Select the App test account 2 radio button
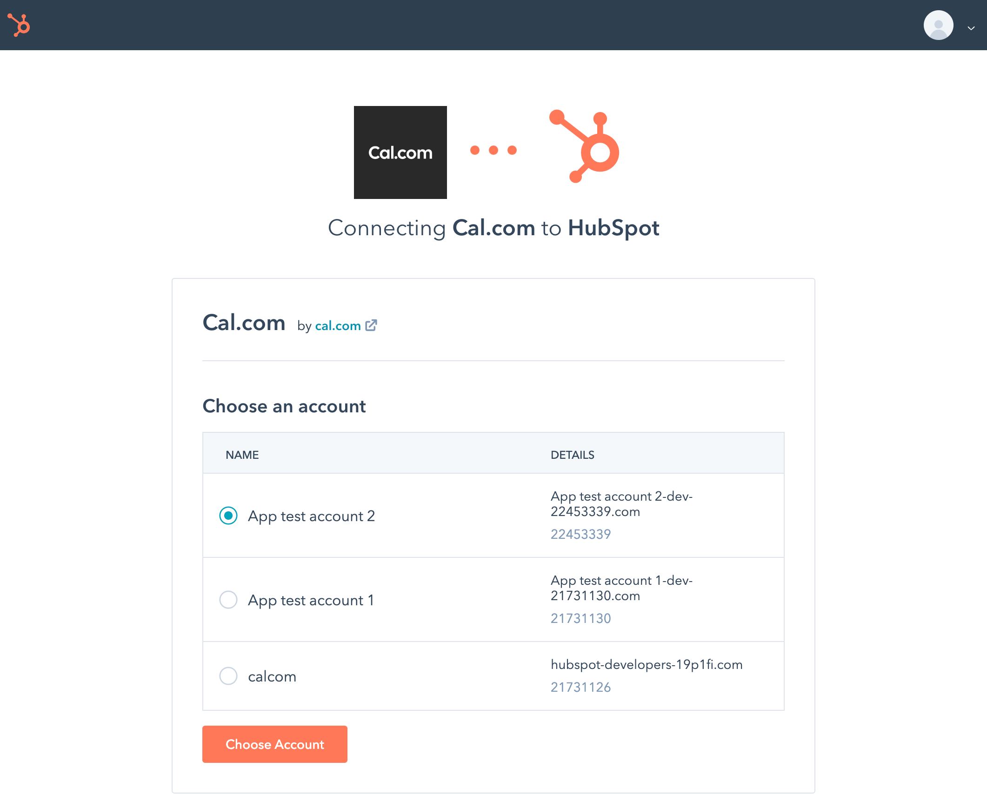This screenshot has width=987, height=794. click(228, 516)
